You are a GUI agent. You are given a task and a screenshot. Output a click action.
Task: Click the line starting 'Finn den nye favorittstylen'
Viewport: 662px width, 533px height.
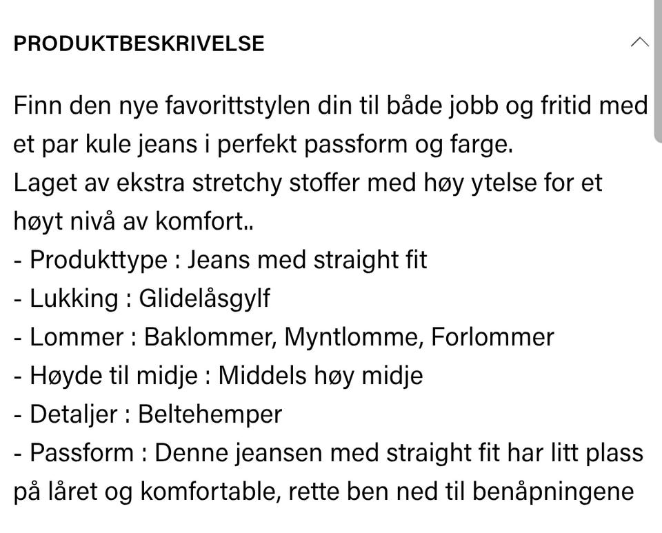click(x=330, y=105)
